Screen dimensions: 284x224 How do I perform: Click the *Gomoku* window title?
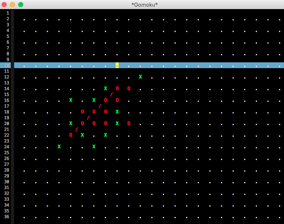tap(145, 5)
